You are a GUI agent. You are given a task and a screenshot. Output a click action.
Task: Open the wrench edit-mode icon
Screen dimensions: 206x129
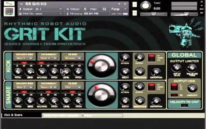pyautogui.click(x=9, y=3)
